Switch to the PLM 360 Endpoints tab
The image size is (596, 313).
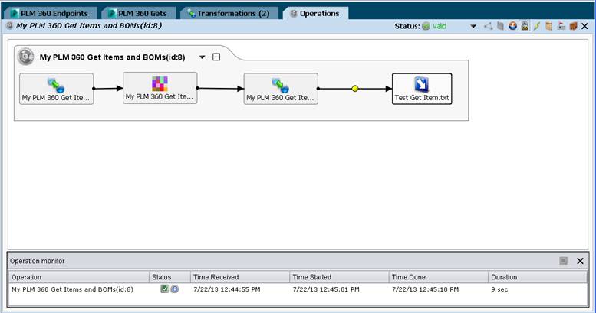(49, 13)
